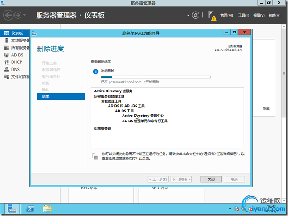Show hidden system tray icons
The image size is (288, 216).
[x=230, y=209]
